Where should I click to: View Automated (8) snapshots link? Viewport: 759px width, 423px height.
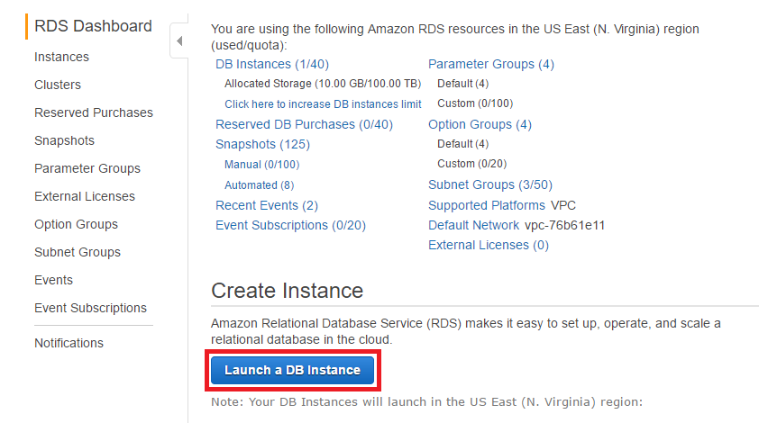(259, 185)
